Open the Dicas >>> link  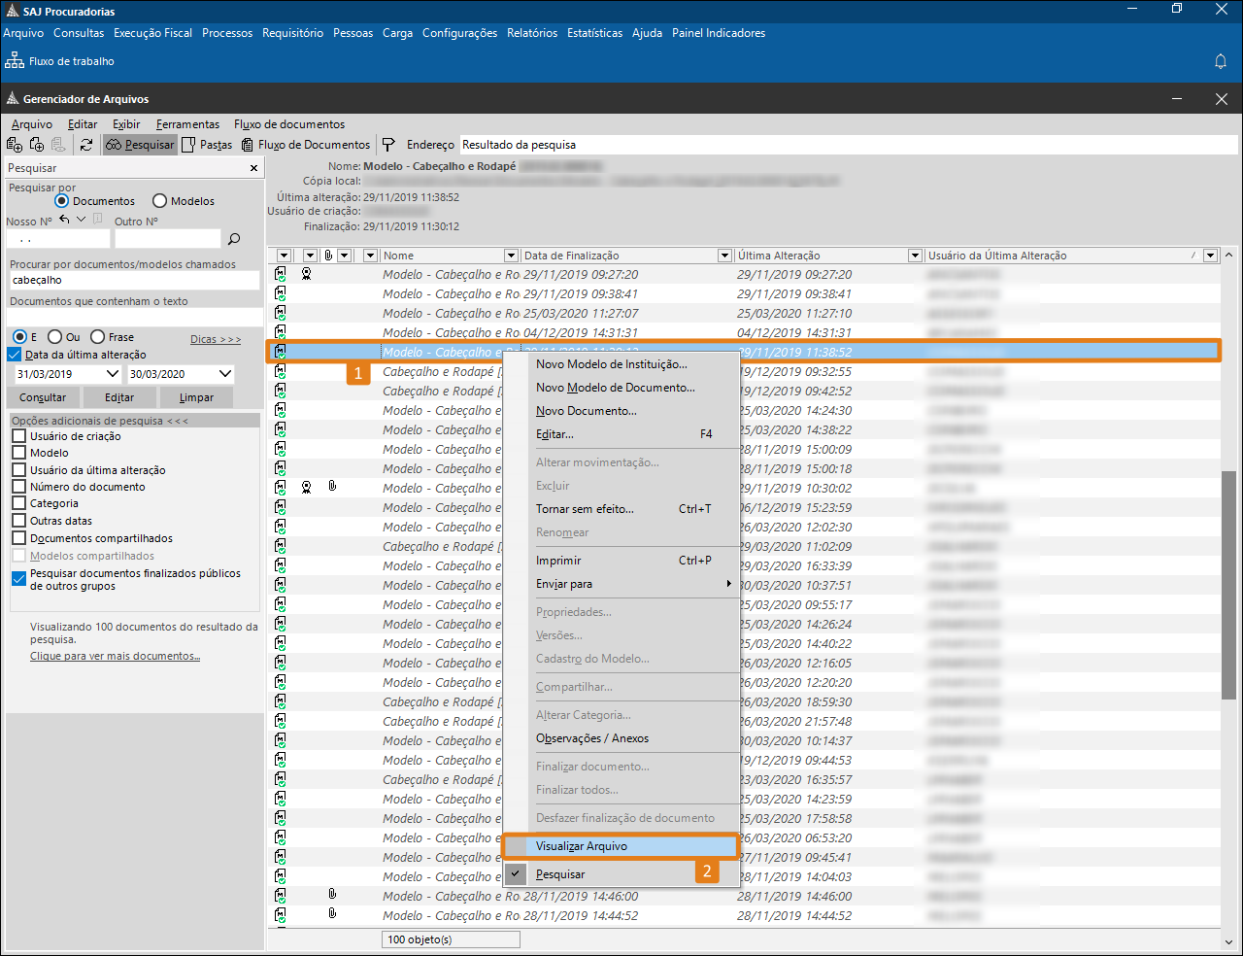[x=216, y=339]
